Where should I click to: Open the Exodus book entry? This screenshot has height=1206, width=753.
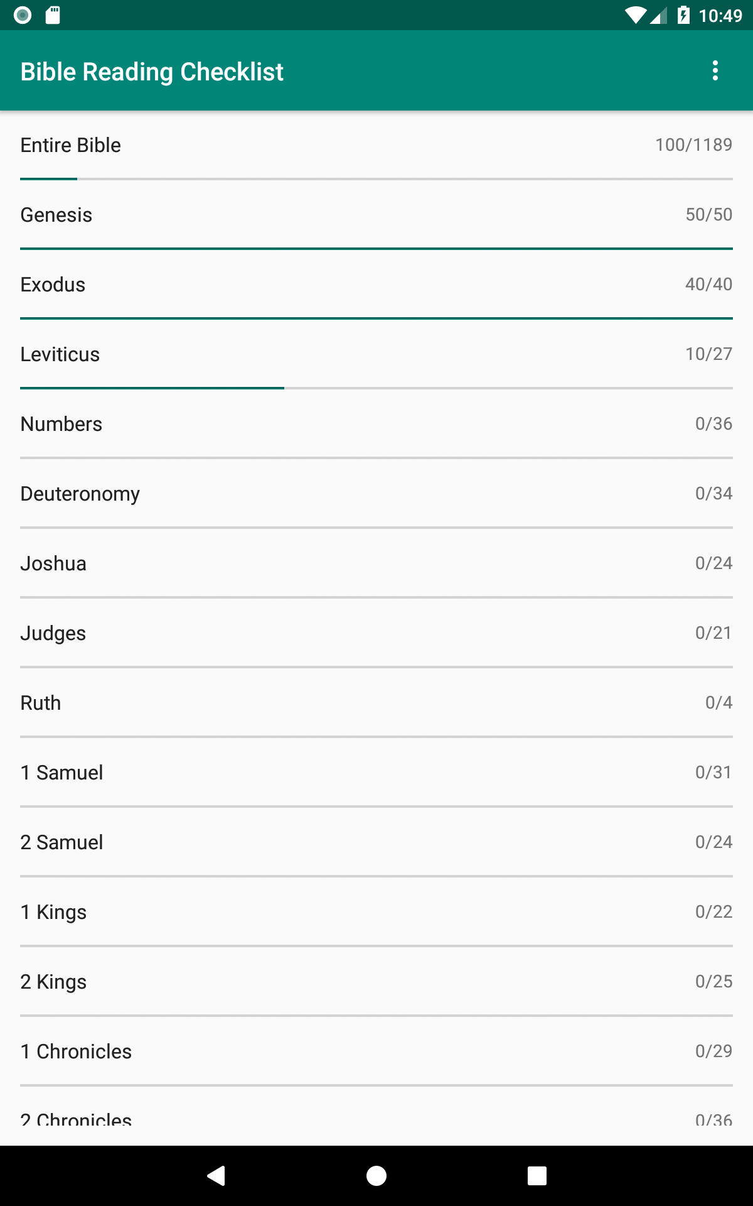coord(376,285)
